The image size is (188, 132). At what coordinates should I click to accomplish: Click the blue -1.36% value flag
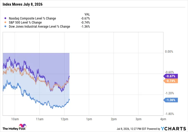tap(171, 100)
